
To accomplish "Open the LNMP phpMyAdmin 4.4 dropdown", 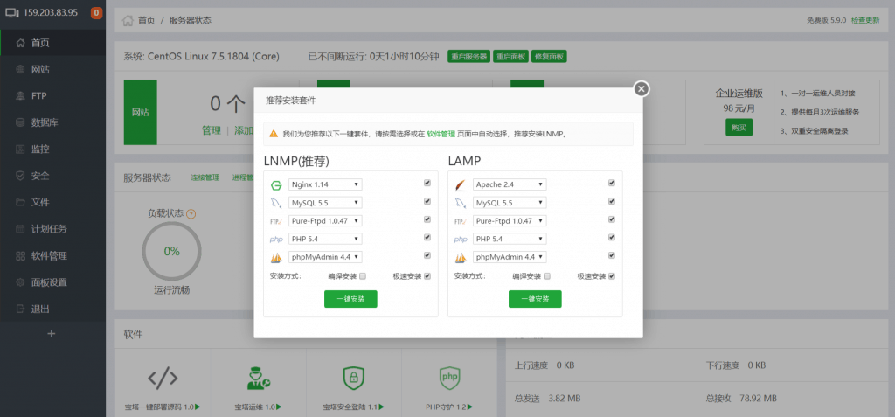I will click(325, 258).
